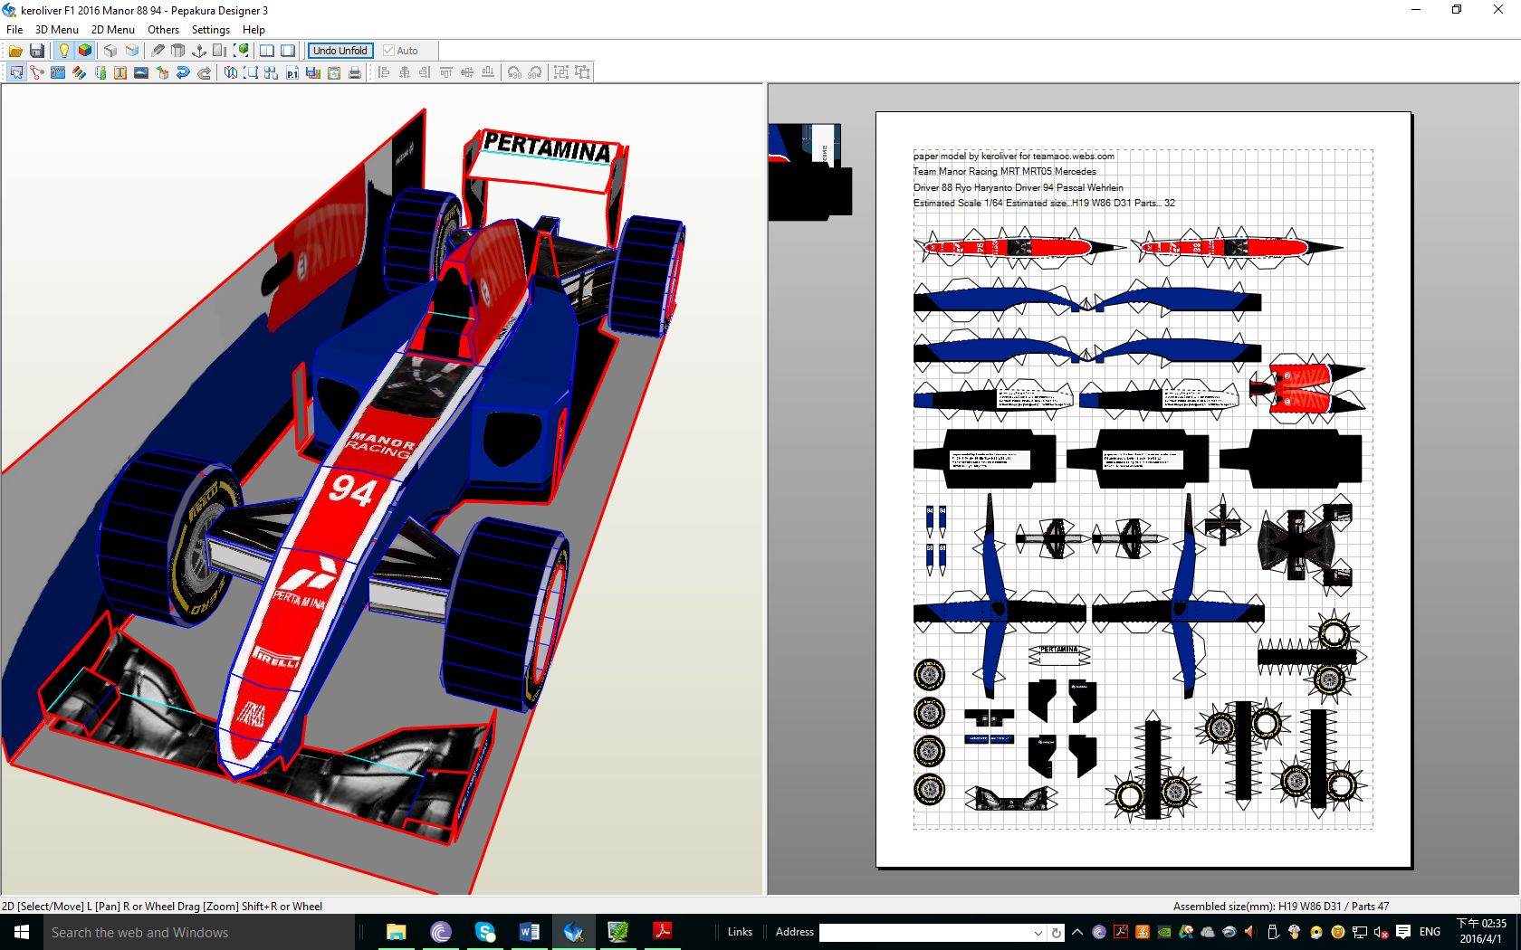The height and width of the screenshot is (950, 1521).
Task: Click the gray cube view icon
Action: point(110,51)
